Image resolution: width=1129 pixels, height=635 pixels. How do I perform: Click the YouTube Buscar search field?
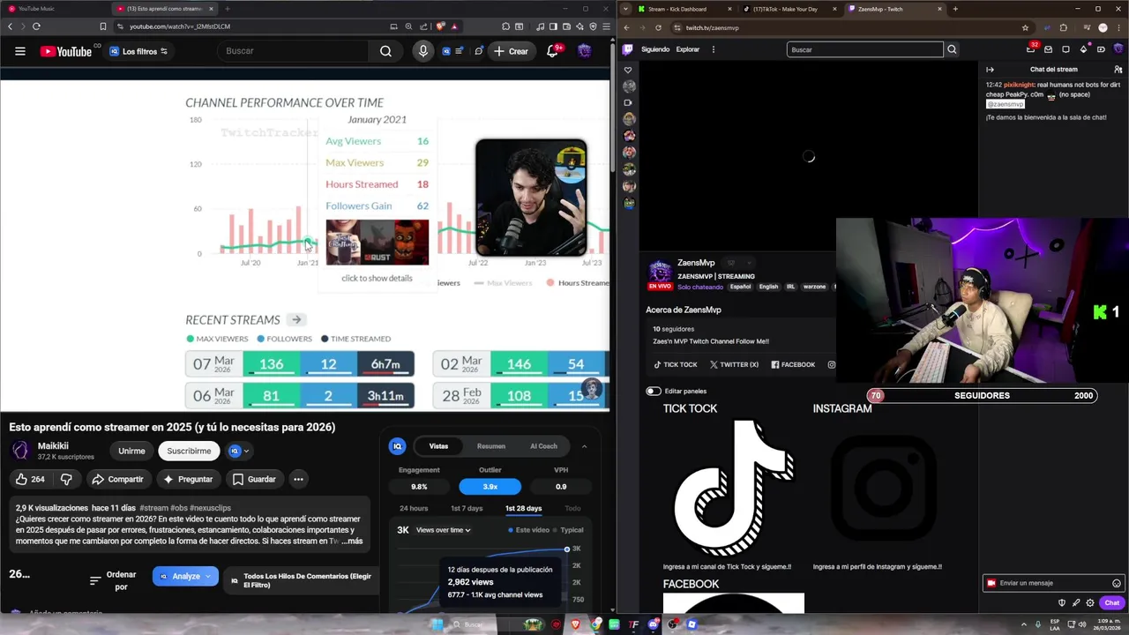point(293,51)
